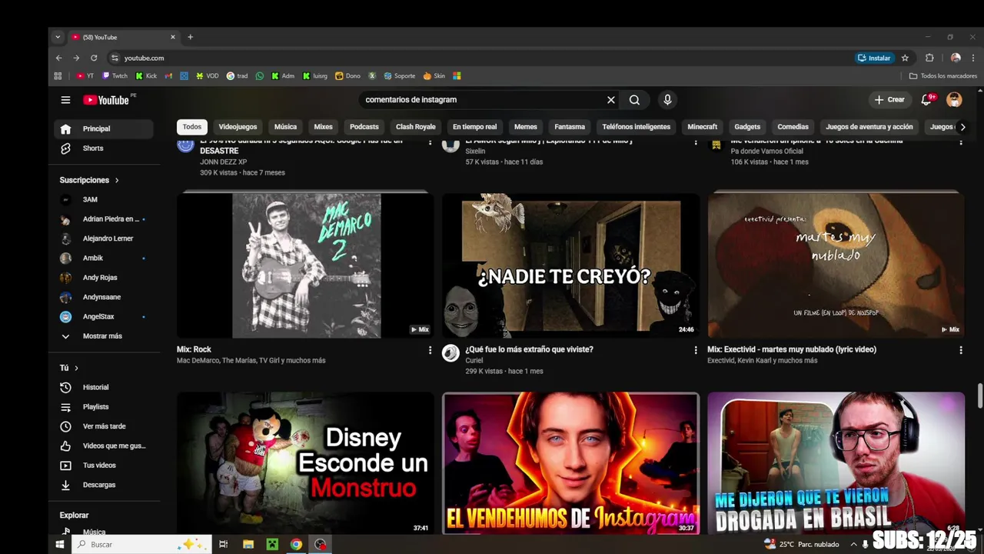Click Instalar in the address bar
Viewport: 984px width, 554px height.
click(874, 58)
